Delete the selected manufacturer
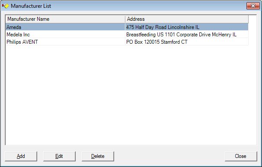Viewport: 262px width, 167px height. pyautogui.click(x=98, y=156)
